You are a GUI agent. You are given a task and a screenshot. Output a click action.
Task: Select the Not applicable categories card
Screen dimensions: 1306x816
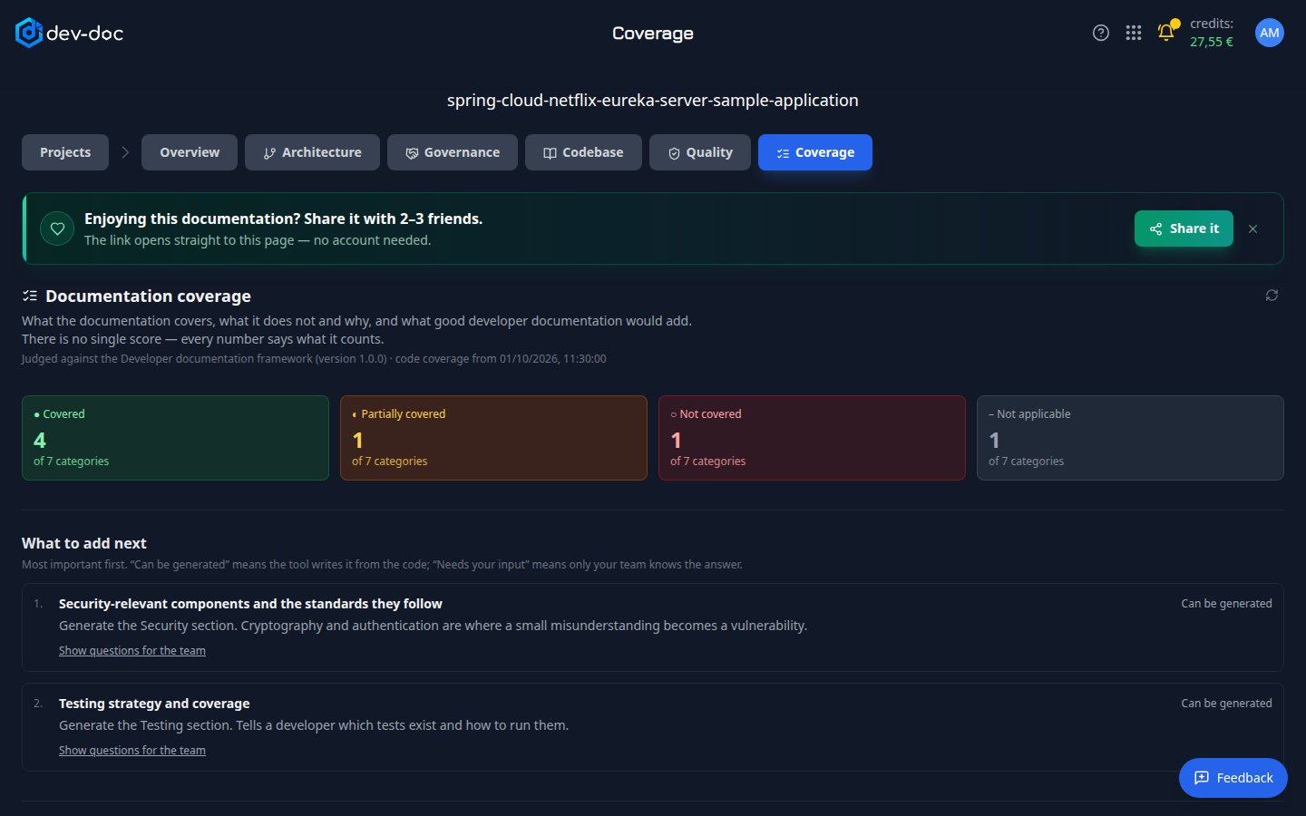[x=1130, y=438]
